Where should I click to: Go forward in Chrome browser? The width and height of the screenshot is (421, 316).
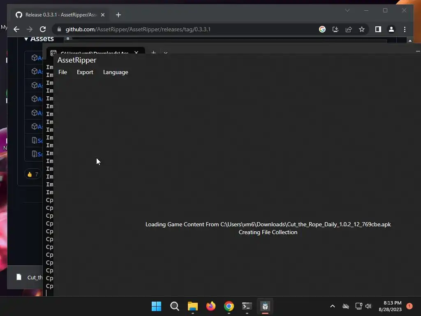click(x=30, y=29)
